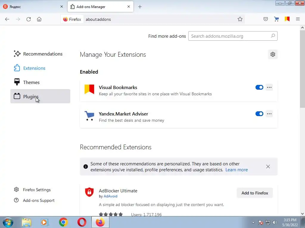Image resolution: width=305 pixels, height=228 pixels.
Task: Go back using the browser back arrow
Action: (7, 19)
